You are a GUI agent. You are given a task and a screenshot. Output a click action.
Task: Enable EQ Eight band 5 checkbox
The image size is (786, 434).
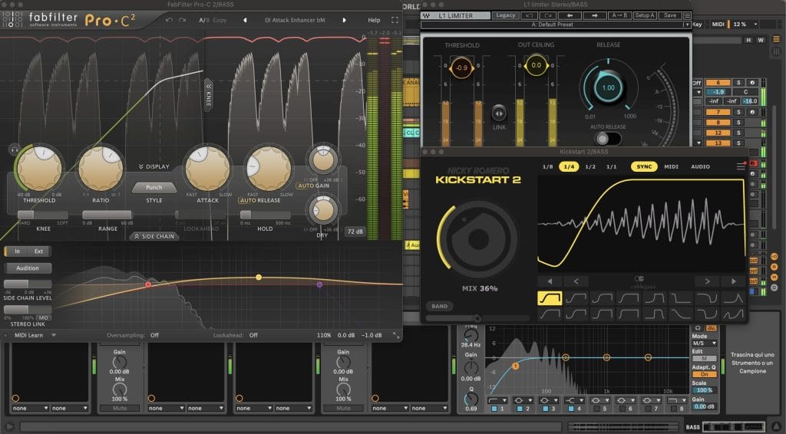click(596, 409)
